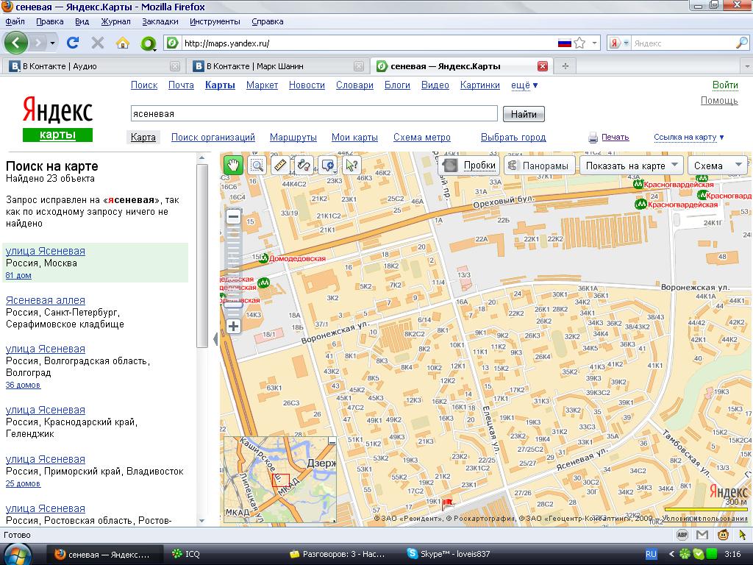Click the Войти login link
753x565 pixels.
pyautogui.click(x=724, y=85)
